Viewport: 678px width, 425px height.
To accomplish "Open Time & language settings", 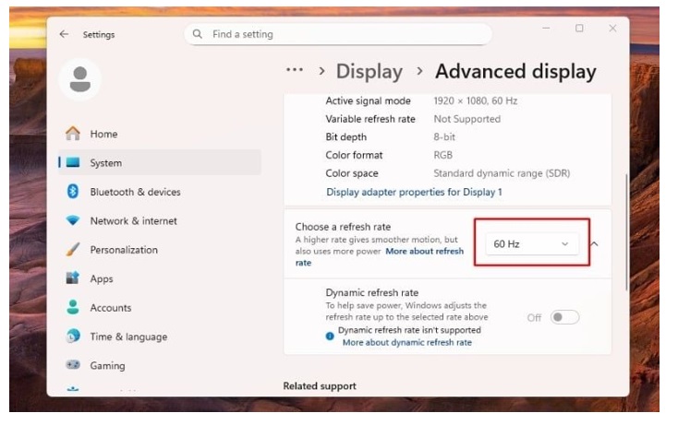I will tap(127, 336).
